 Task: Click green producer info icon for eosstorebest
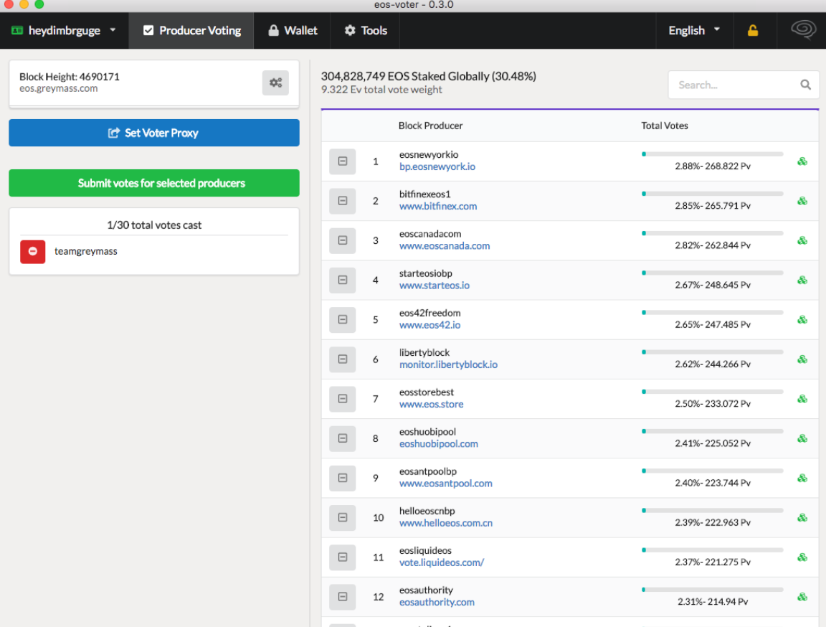(x=802, y=399)
